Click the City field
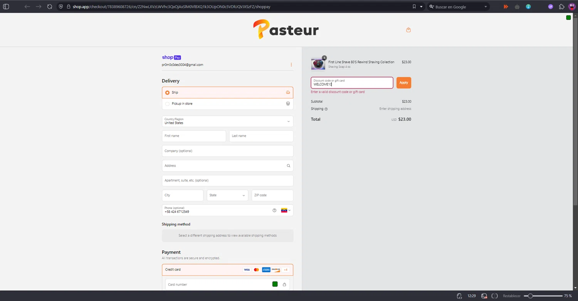Viewport: 578px width, 301px height. [183, 195]
